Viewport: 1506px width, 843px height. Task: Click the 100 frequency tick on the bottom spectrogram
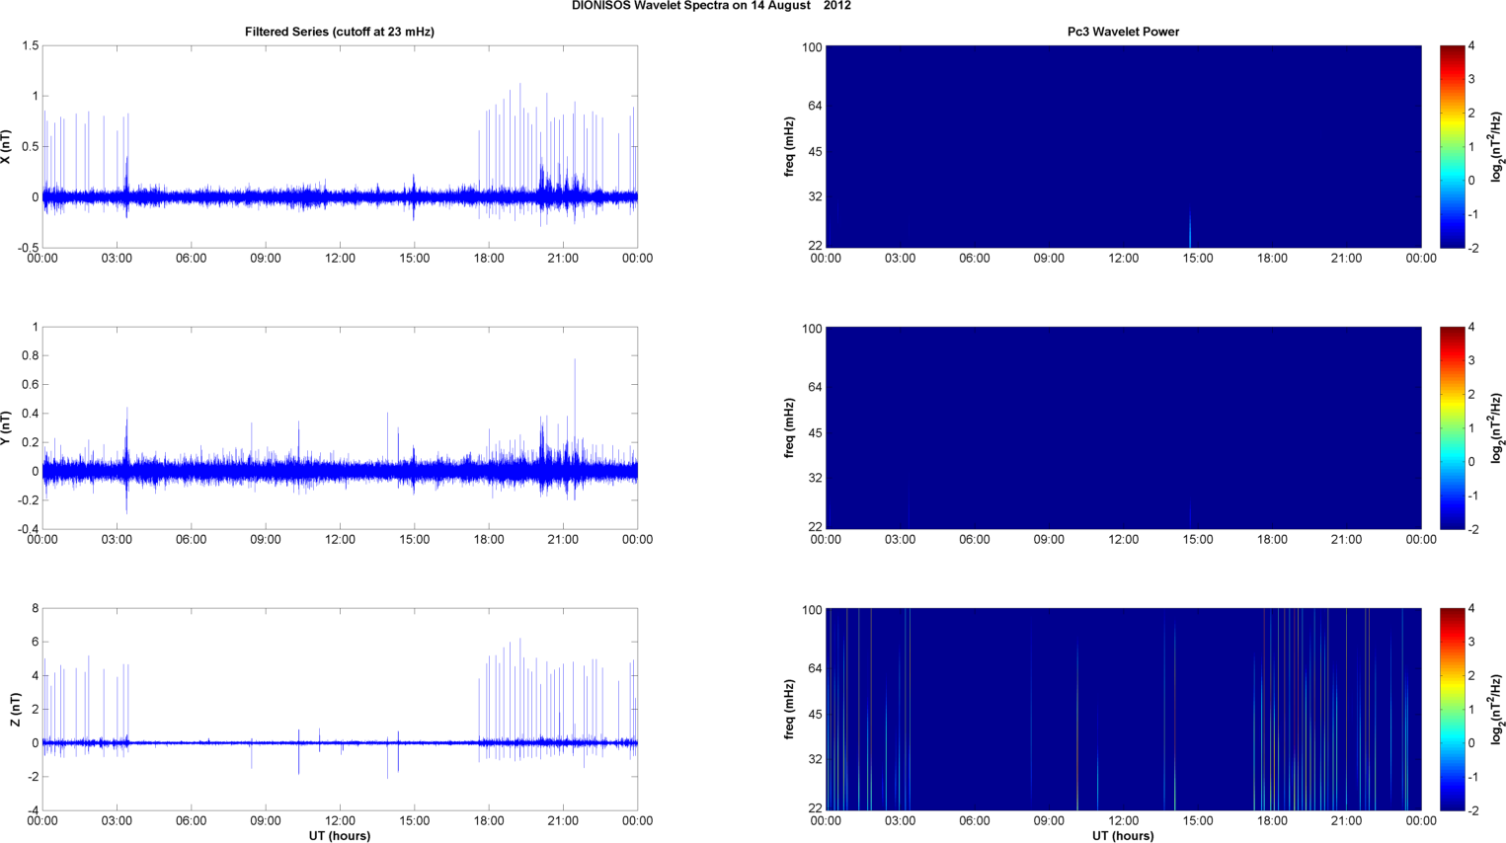[812, 610]
